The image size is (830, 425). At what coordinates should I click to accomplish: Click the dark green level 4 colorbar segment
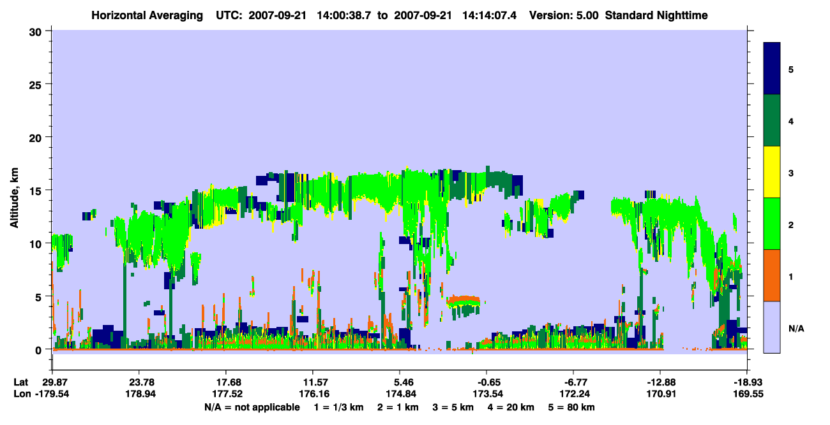(772, 120)
